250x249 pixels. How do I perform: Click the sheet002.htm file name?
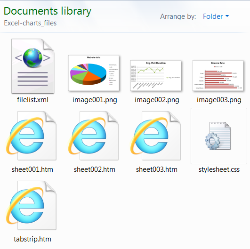point(95,169)
